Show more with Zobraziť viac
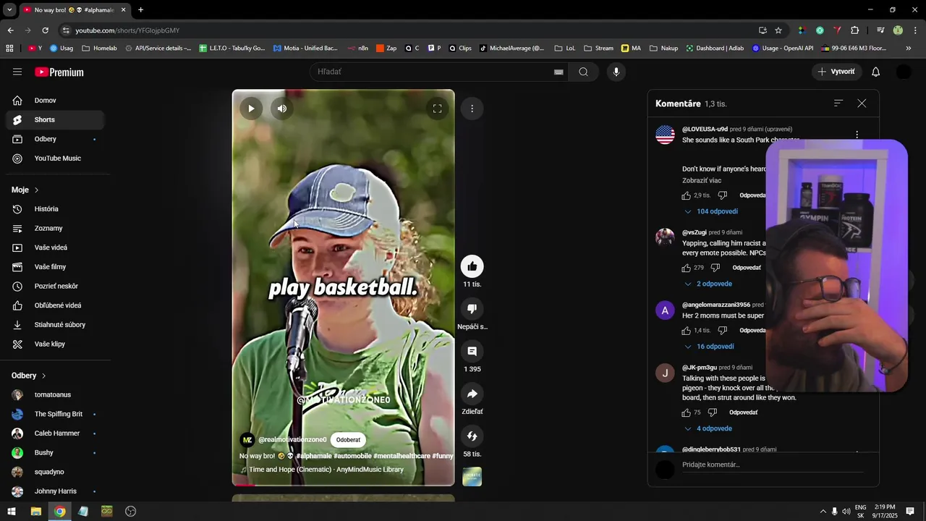Viewport: 926px width, 521px height. 702,181
